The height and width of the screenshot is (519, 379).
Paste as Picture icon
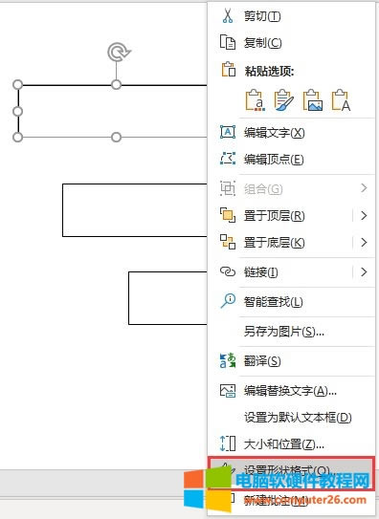tap(313, 100)
